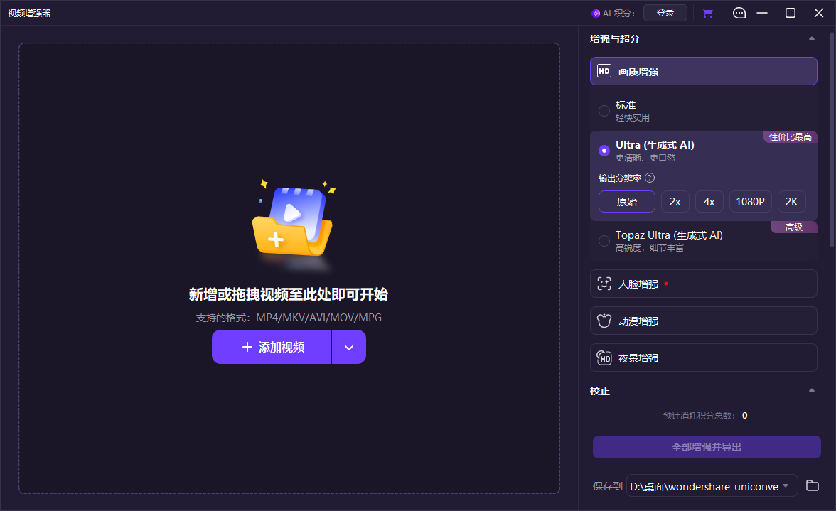Click the 登录 login button

[x=665, y=13]
